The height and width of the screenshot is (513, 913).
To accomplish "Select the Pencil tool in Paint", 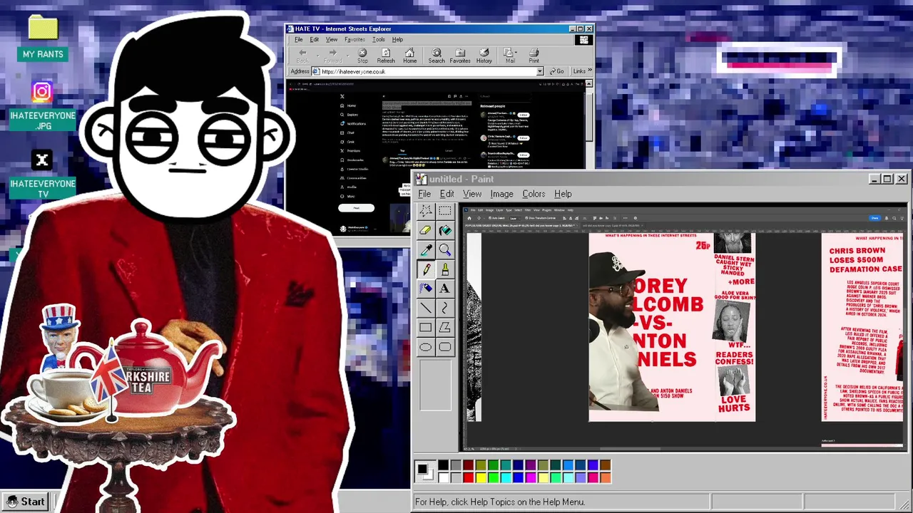I will pos(426,269).
